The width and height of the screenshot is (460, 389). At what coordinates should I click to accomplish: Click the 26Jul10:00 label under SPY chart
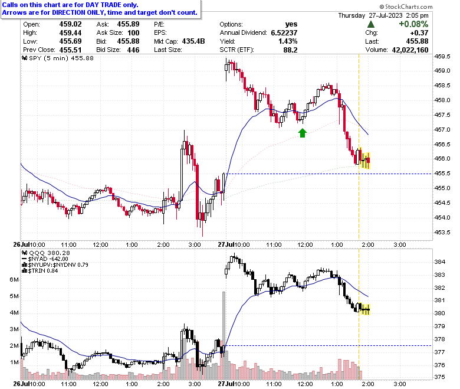pyautogui.click(x=29, y=244)
